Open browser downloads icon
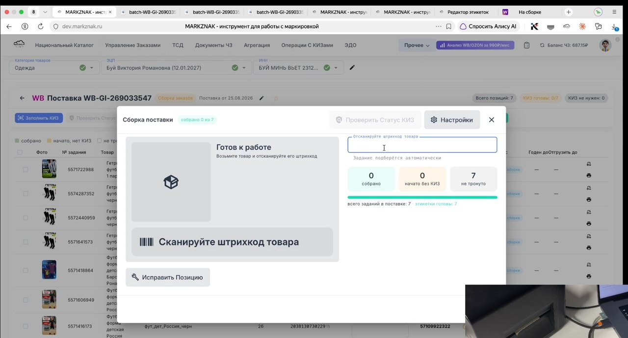This screenshot has height=338, width=628. coord(615,27)
